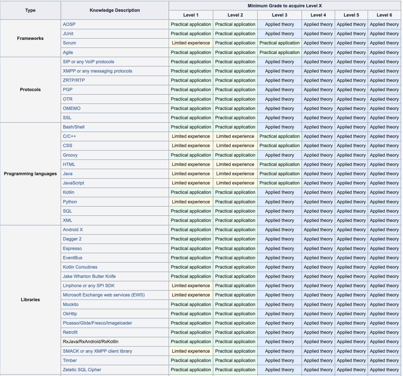403x376 pixels.
Task: Click the Jake Wharton Butter Knife link
Action: point(89,276)
